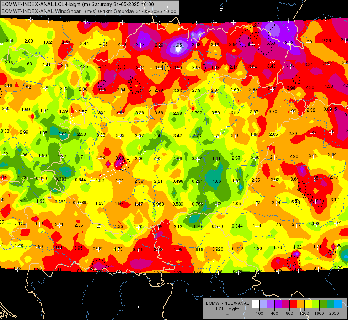Click the value 2.71
This screenshot has height=320, width=348.
(59, 224)
